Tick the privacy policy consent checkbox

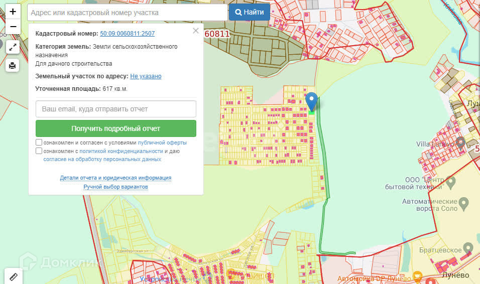click(x=39, y=151)
